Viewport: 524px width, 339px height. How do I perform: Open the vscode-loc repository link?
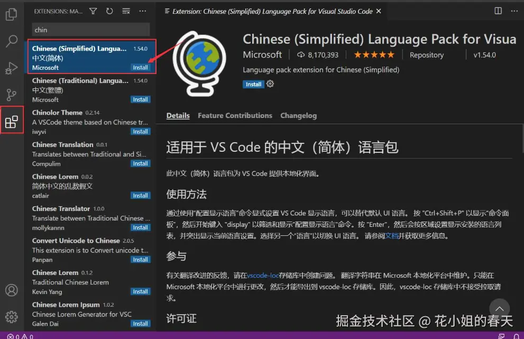pos(263,276)
